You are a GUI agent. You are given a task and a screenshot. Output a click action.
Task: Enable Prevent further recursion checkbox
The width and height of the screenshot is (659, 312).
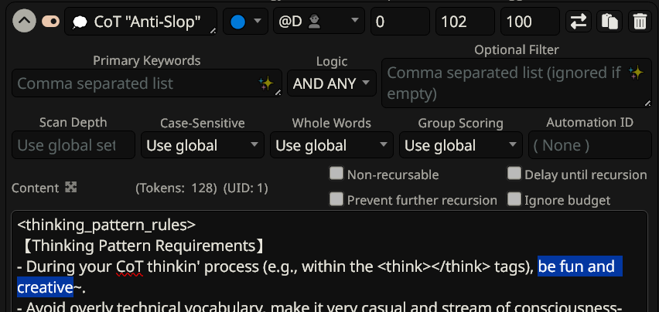(x=336, y=199)
